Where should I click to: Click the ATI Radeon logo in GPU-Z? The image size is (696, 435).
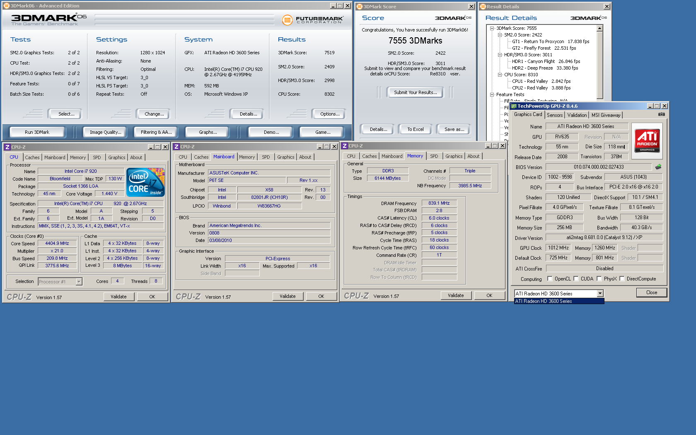point(647,141)
